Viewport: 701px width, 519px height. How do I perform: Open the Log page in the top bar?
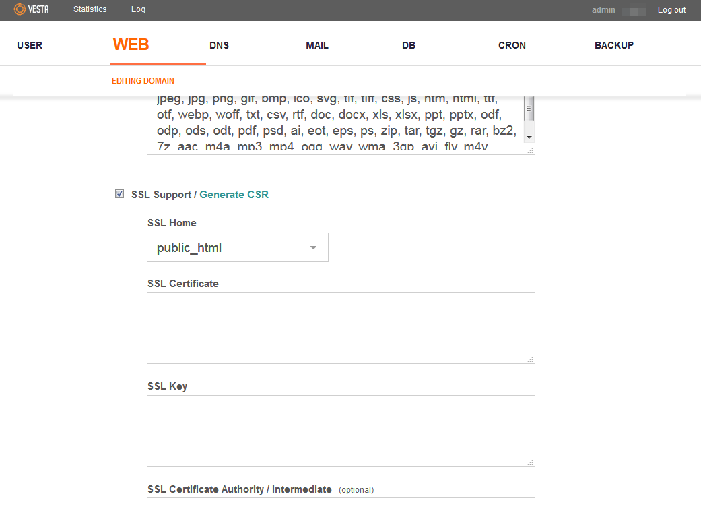pyautogui.click(x=138, y=9)
